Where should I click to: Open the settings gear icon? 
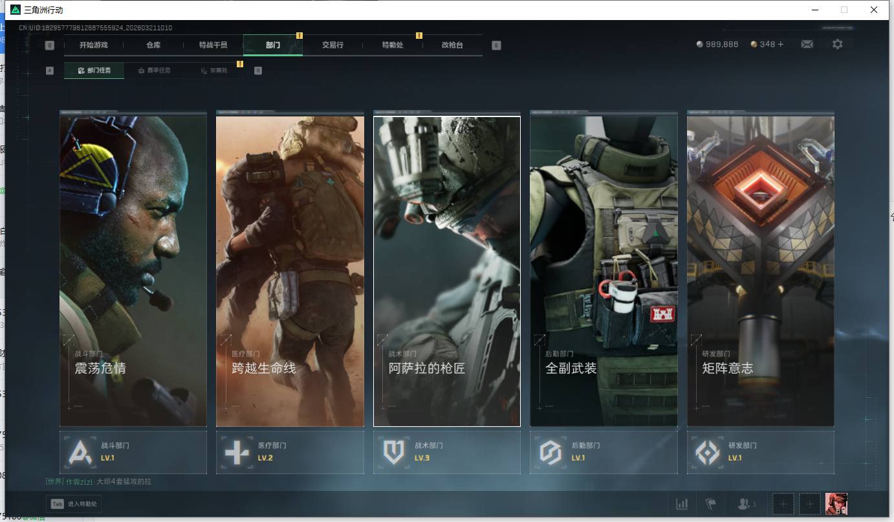[838, 45]
